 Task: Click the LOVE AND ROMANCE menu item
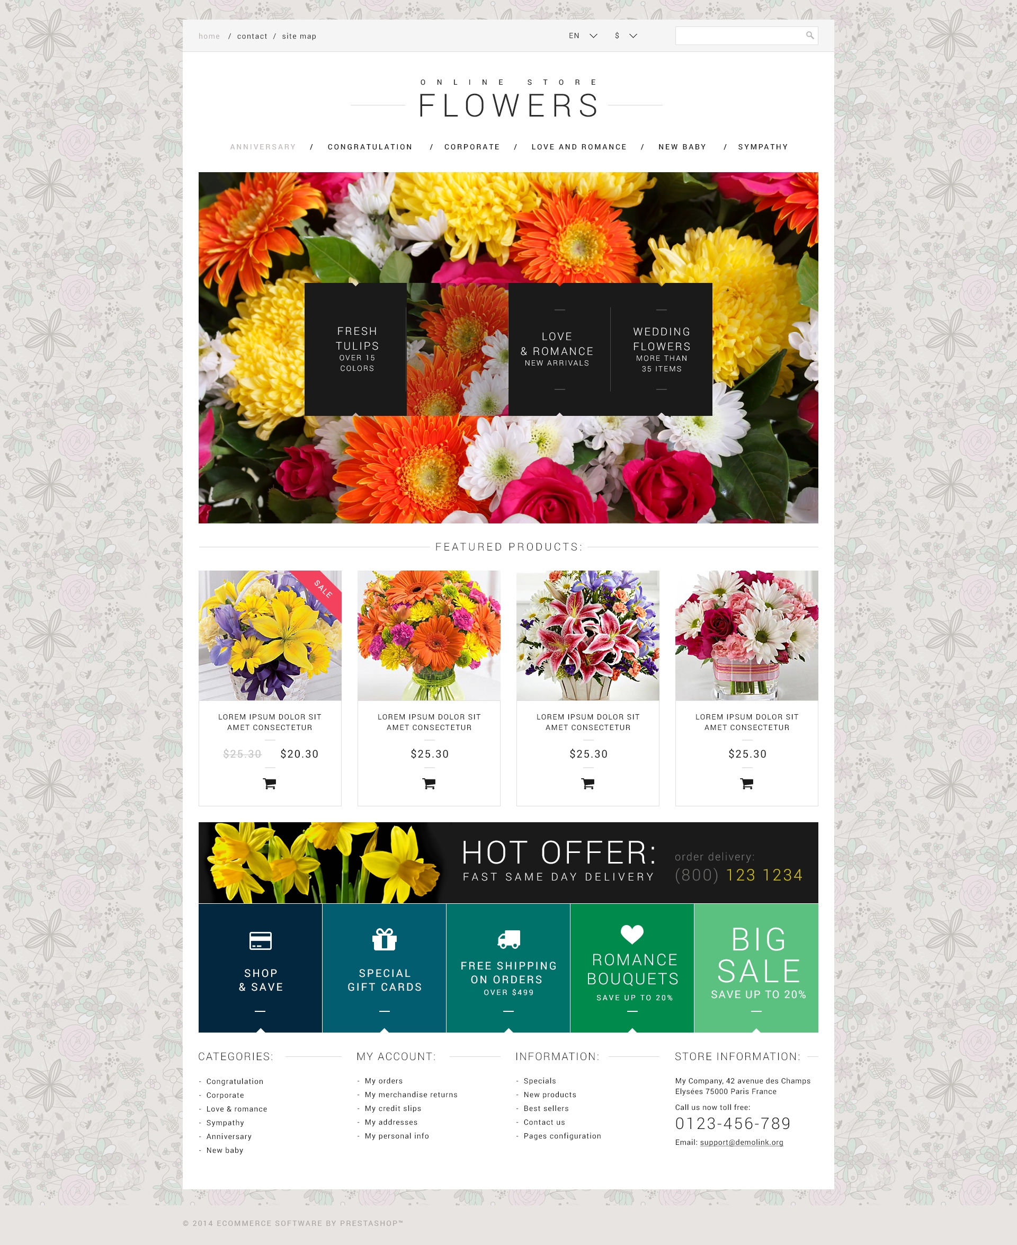[x=576, y=146]
